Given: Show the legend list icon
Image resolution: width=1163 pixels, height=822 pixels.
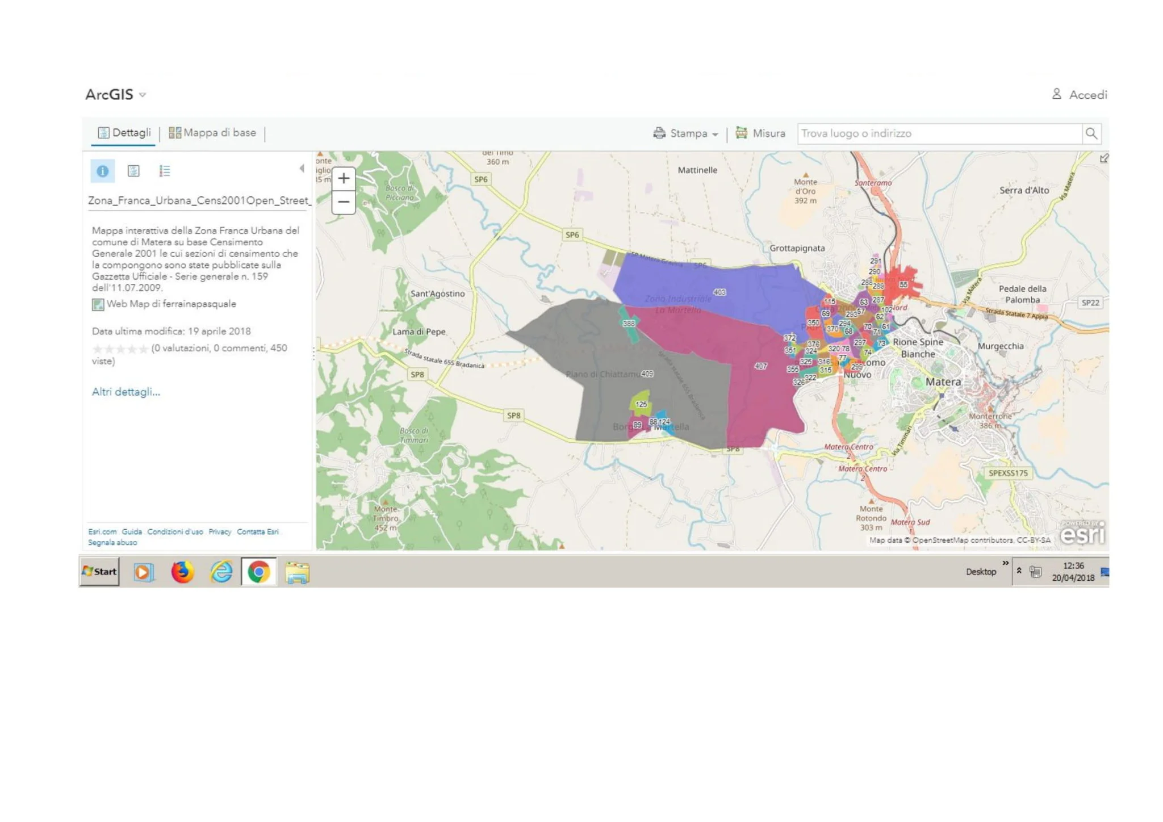Looking at the screenshot, I should coord(165,171).
